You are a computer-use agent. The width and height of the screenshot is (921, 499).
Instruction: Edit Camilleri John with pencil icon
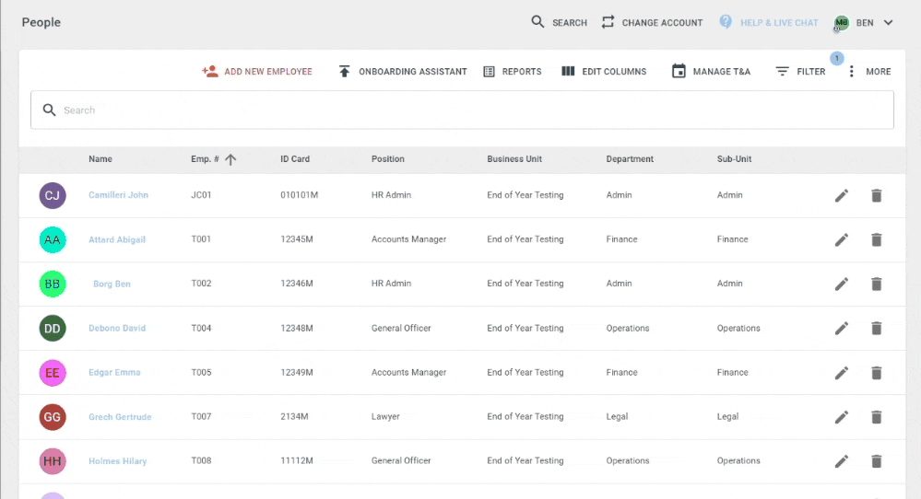click(x=842, y=195)
